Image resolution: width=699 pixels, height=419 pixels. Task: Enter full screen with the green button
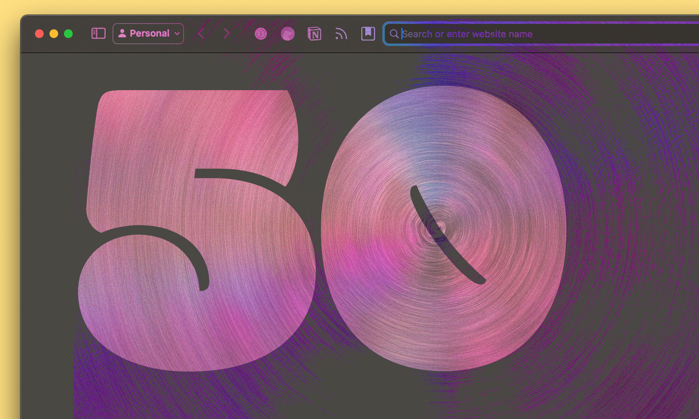[x=69, y=34]
